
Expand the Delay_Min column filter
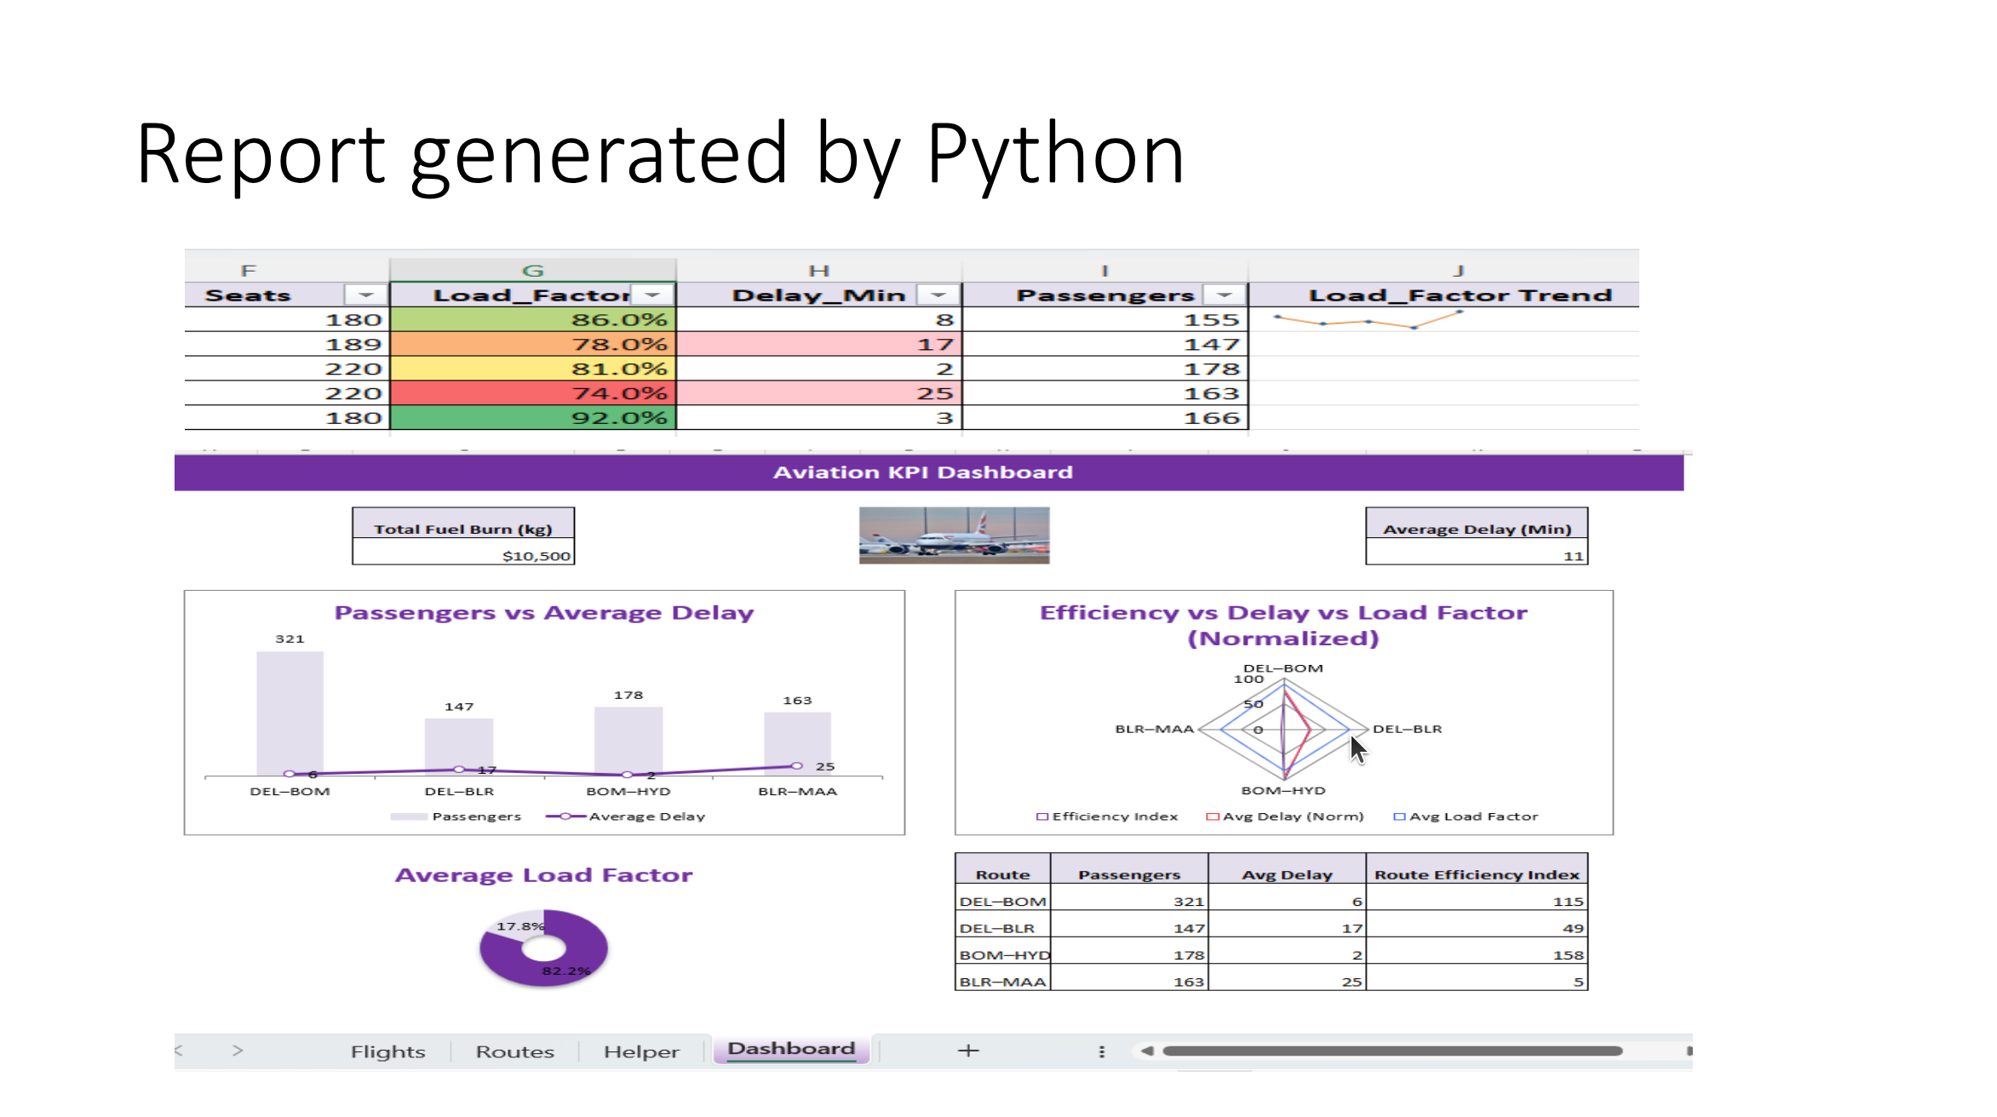coord(938,295)
